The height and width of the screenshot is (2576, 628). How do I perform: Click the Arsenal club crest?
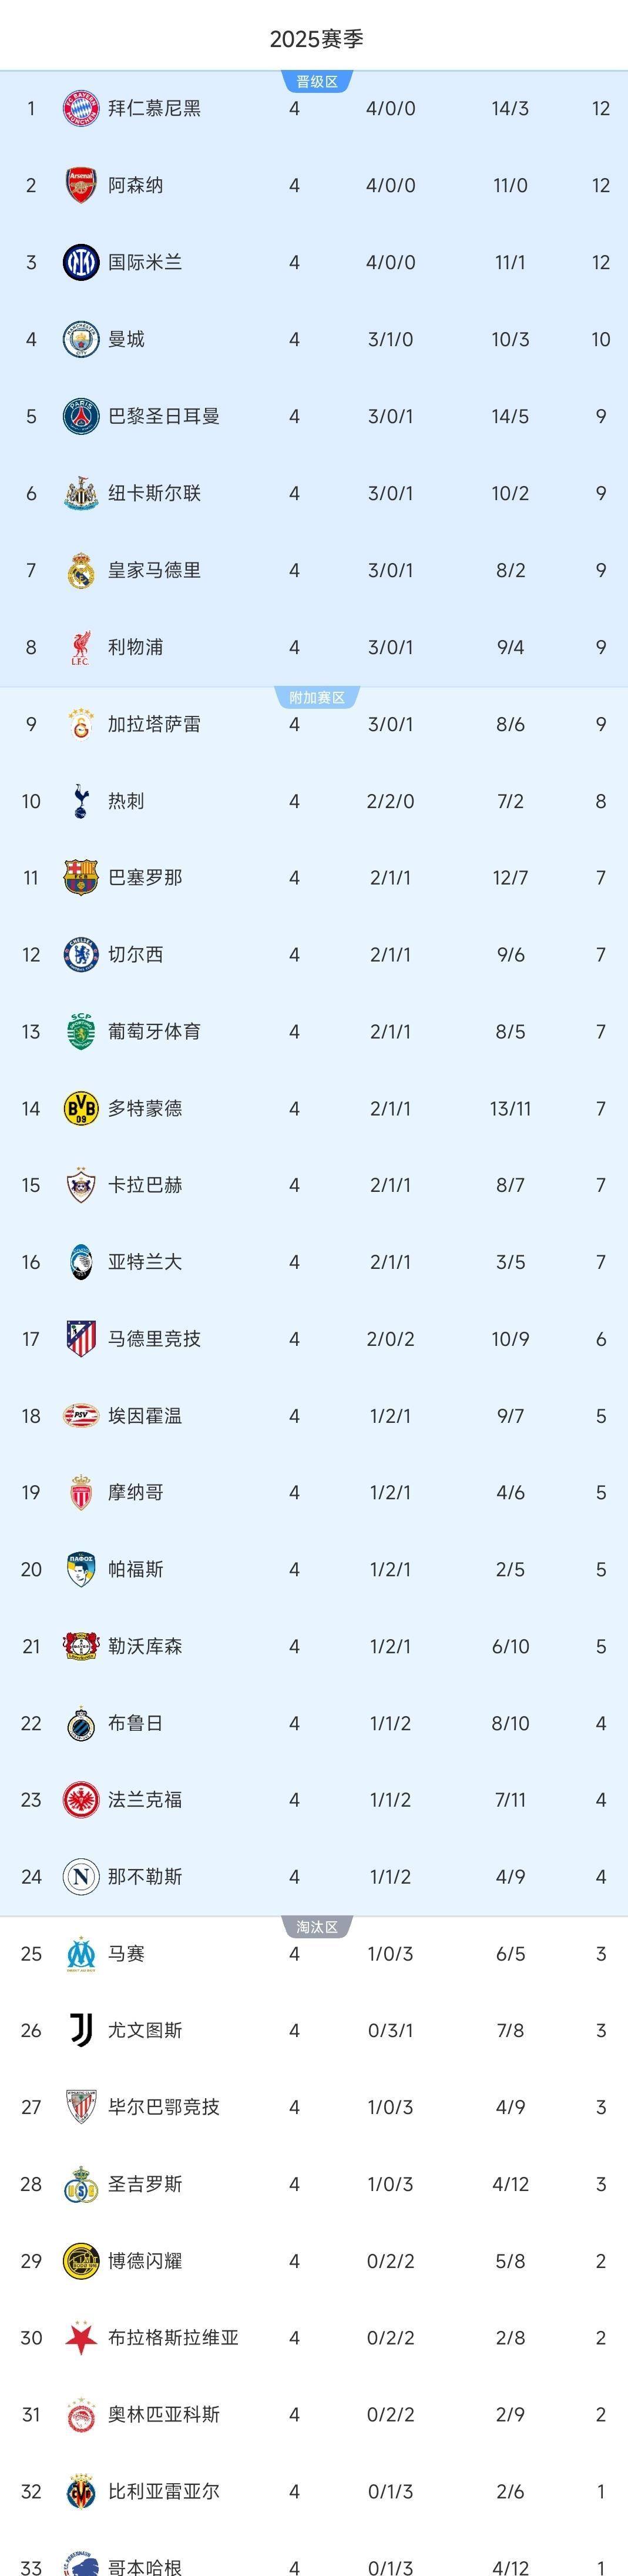coord(81,185)
